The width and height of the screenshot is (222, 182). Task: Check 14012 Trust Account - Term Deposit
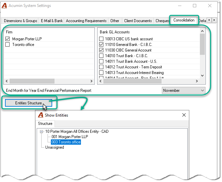point(101,67)
